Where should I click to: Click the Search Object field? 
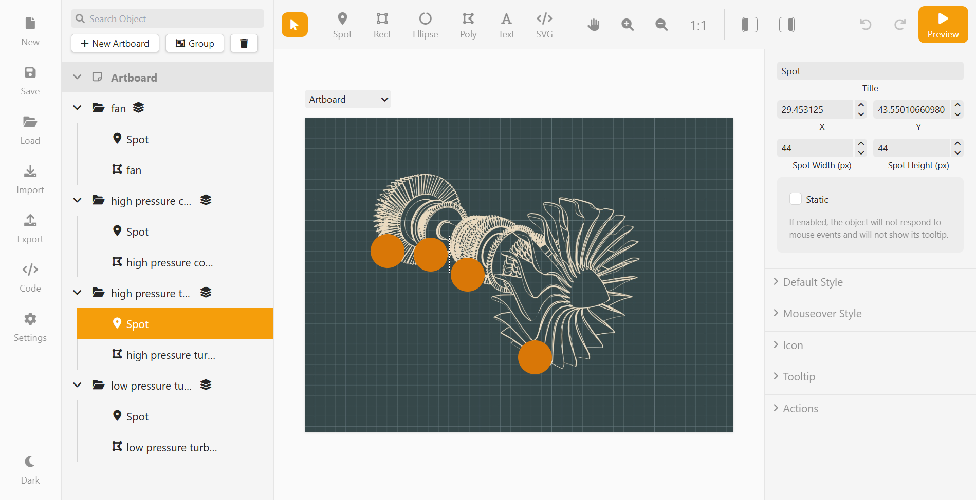168,19
